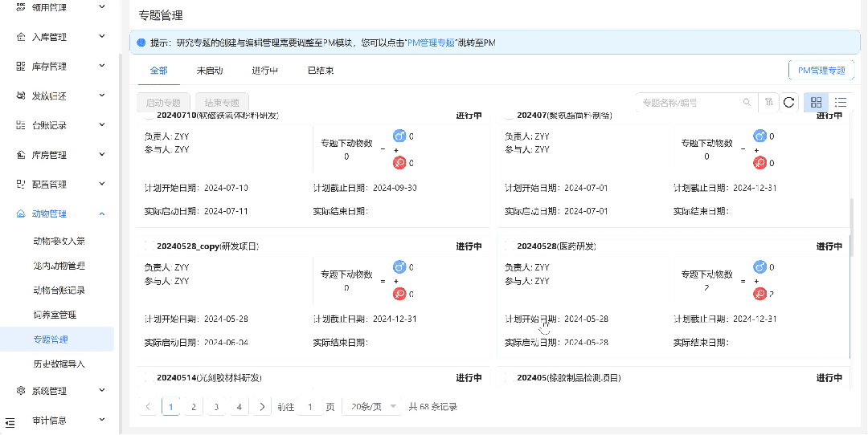868x435 pixels.
Task: Expand the 发放归还 menu chevron
Action: click(x=102, y=95)
